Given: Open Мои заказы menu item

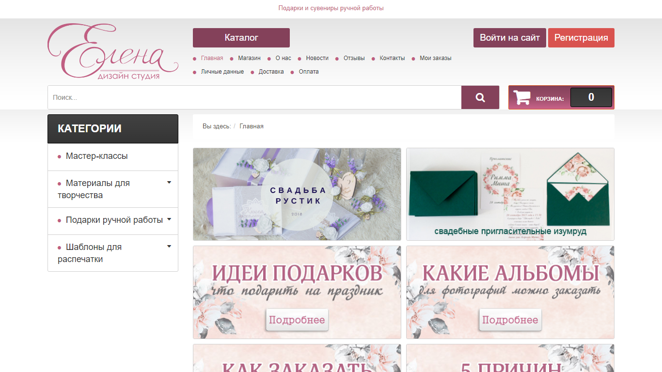Looking at the screenshot, I should click(x=435, y=58).
